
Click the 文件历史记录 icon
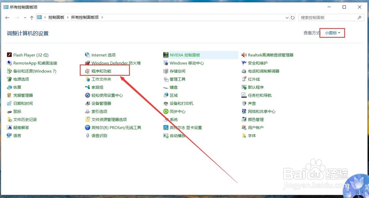(x=9, y=119)
